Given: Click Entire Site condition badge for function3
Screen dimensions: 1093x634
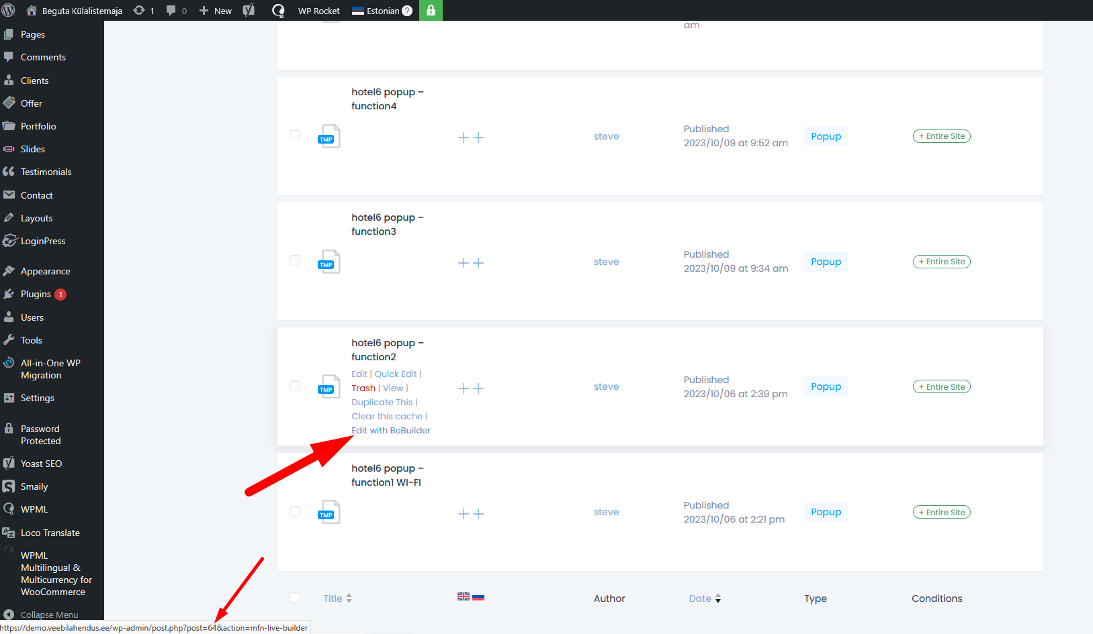Looking at the screenshot, I should (941, 262).
